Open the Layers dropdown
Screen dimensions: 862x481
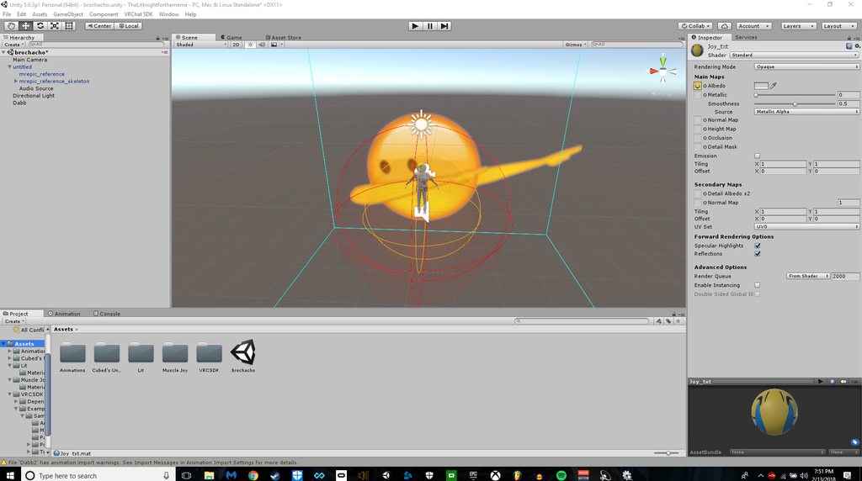click(796, 26)
